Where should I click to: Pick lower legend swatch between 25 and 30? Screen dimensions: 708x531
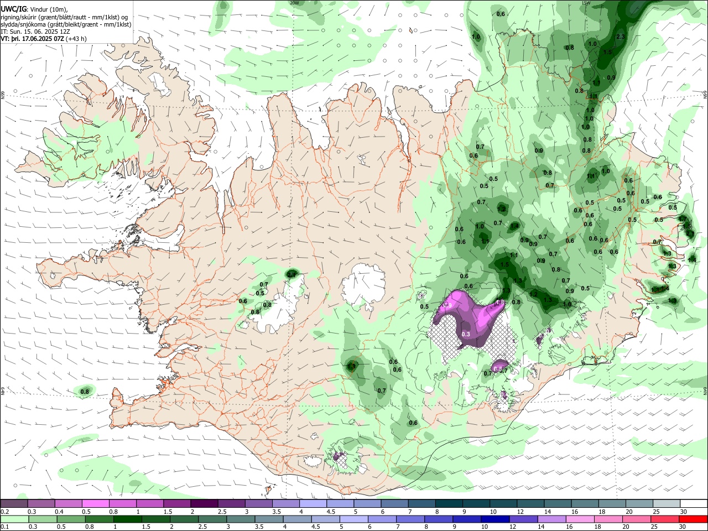pos(665,519)
